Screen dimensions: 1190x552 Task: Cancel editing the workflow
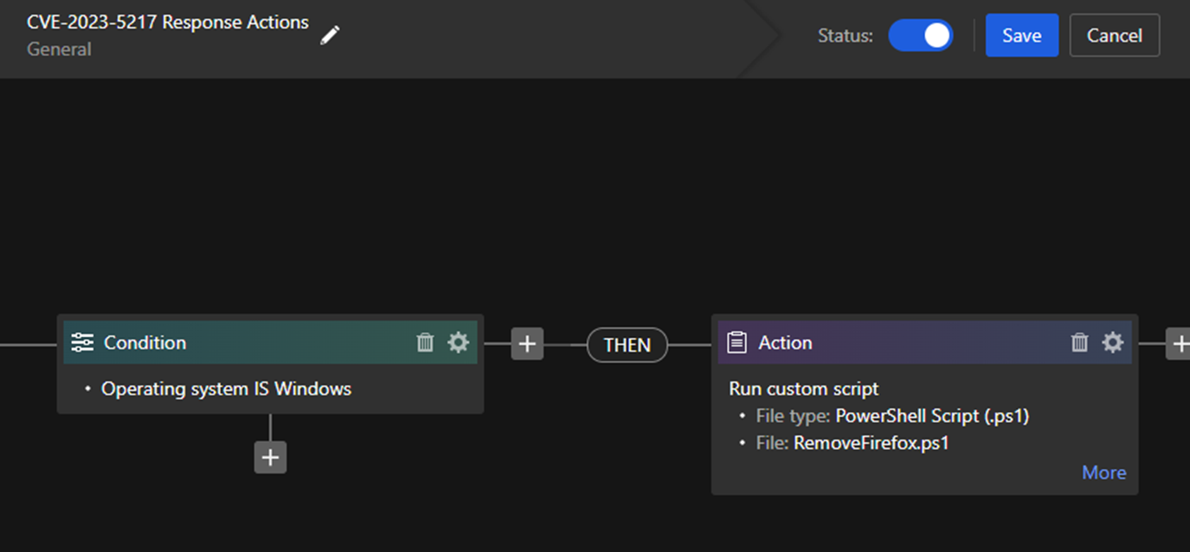[x=1114, y=35]
